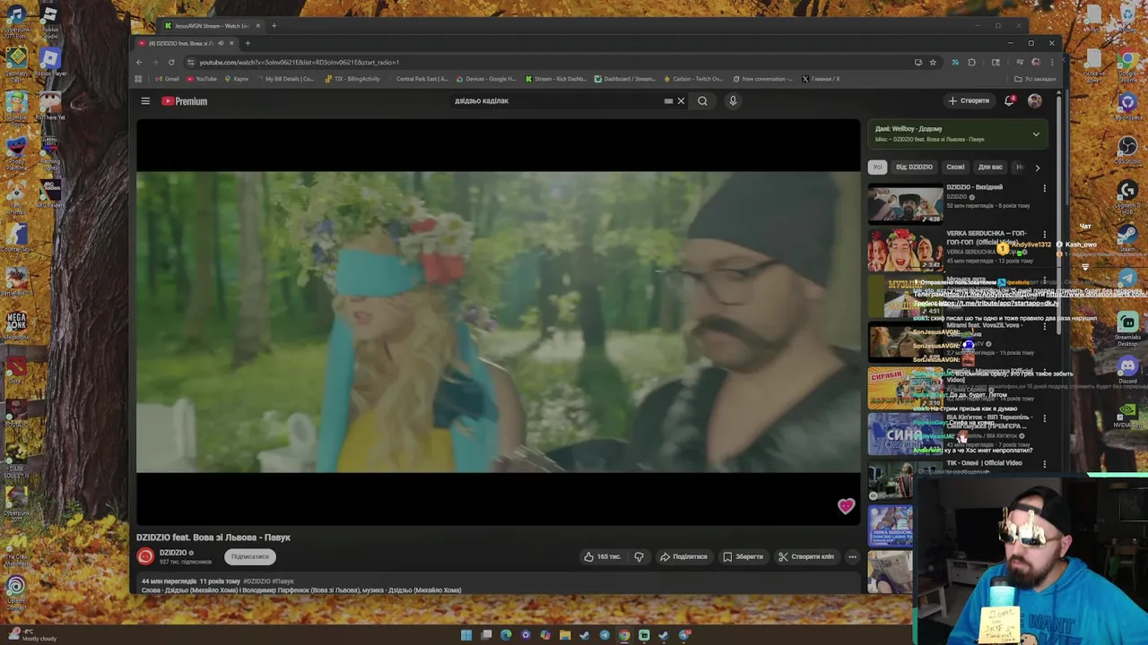Click the YouTube search input field
The image size is (1148, 645).
(x=556, y=101)
